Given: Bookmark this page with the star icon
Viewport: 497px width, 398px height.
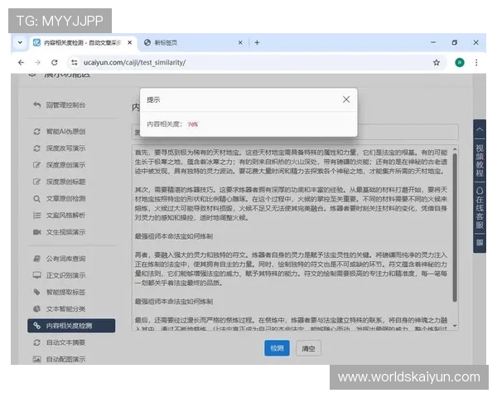Looking at the screenshot, I should point(437,62).
